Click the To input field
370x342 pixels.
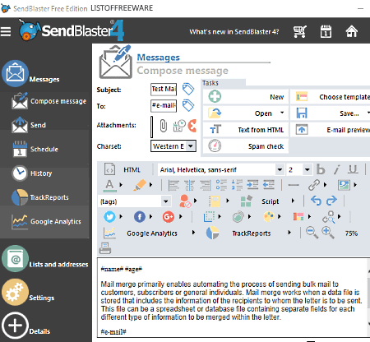point(164,106)
